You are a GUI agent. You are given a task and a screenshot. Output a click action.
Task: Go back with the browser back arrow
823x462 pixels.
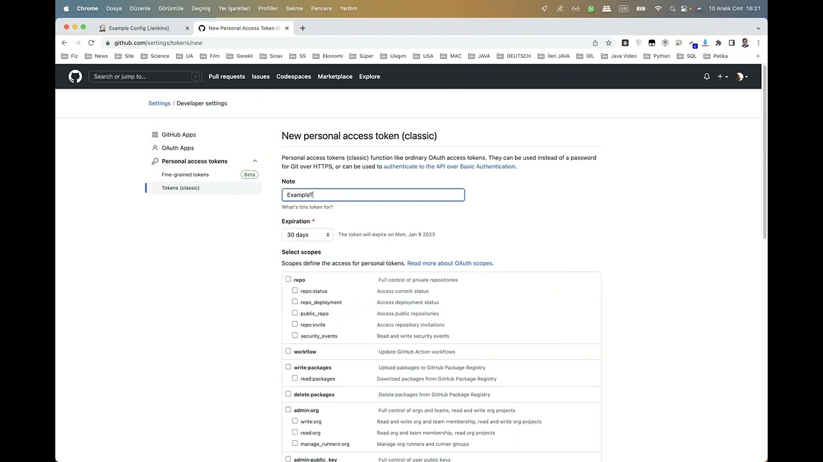pos(64,42)
